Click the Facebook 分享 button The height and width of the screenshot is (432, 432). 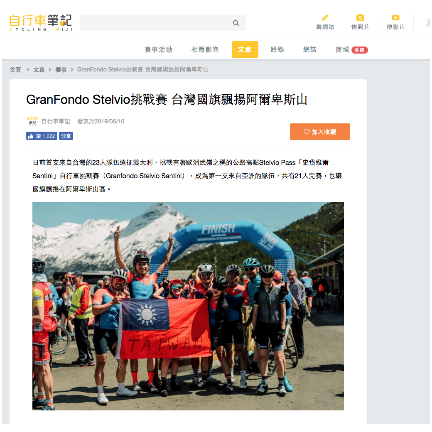(x=66, y=136)
